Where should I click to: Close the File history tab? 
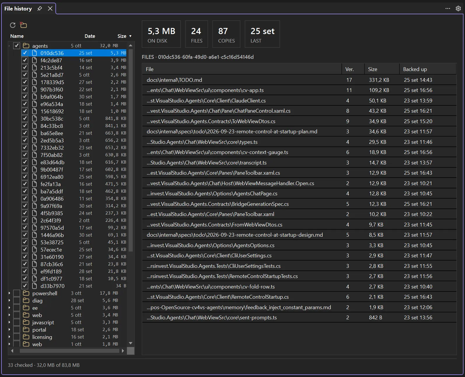tap(50, 8)
